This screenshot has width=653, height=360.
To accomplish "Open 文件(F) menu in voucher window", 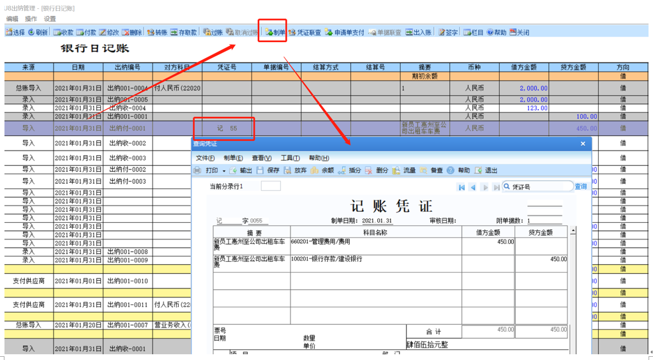I will [x=206, y=158].
